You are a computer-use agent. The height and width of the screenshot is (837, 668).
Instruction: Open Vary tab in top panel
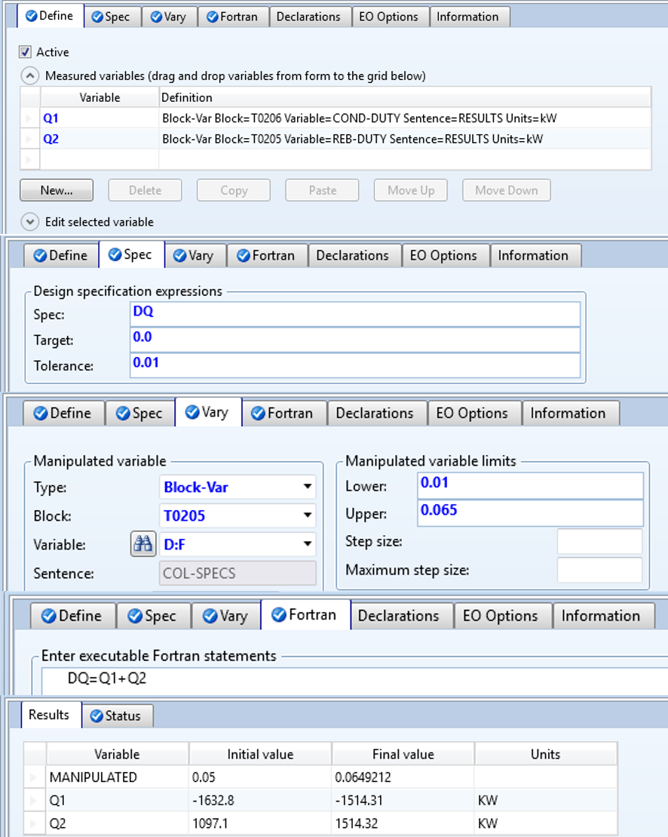[x=169, y=17]
